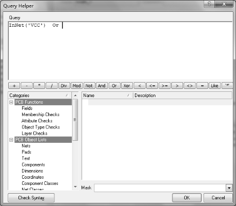
Task: Insert the less-than operator
Action: pos(140,86)
